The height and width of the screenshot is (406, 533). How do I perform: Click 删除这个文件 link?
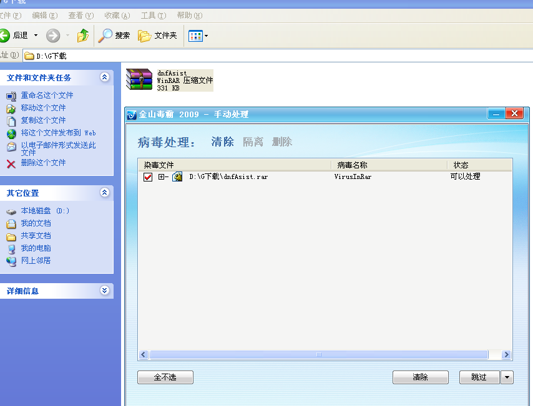[x=43, y=163]
